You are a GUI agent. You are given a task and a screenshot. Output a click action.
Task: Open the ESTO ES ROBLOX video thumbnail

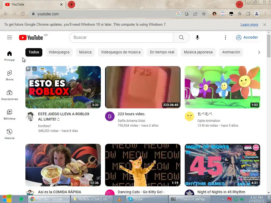(63, 87)
